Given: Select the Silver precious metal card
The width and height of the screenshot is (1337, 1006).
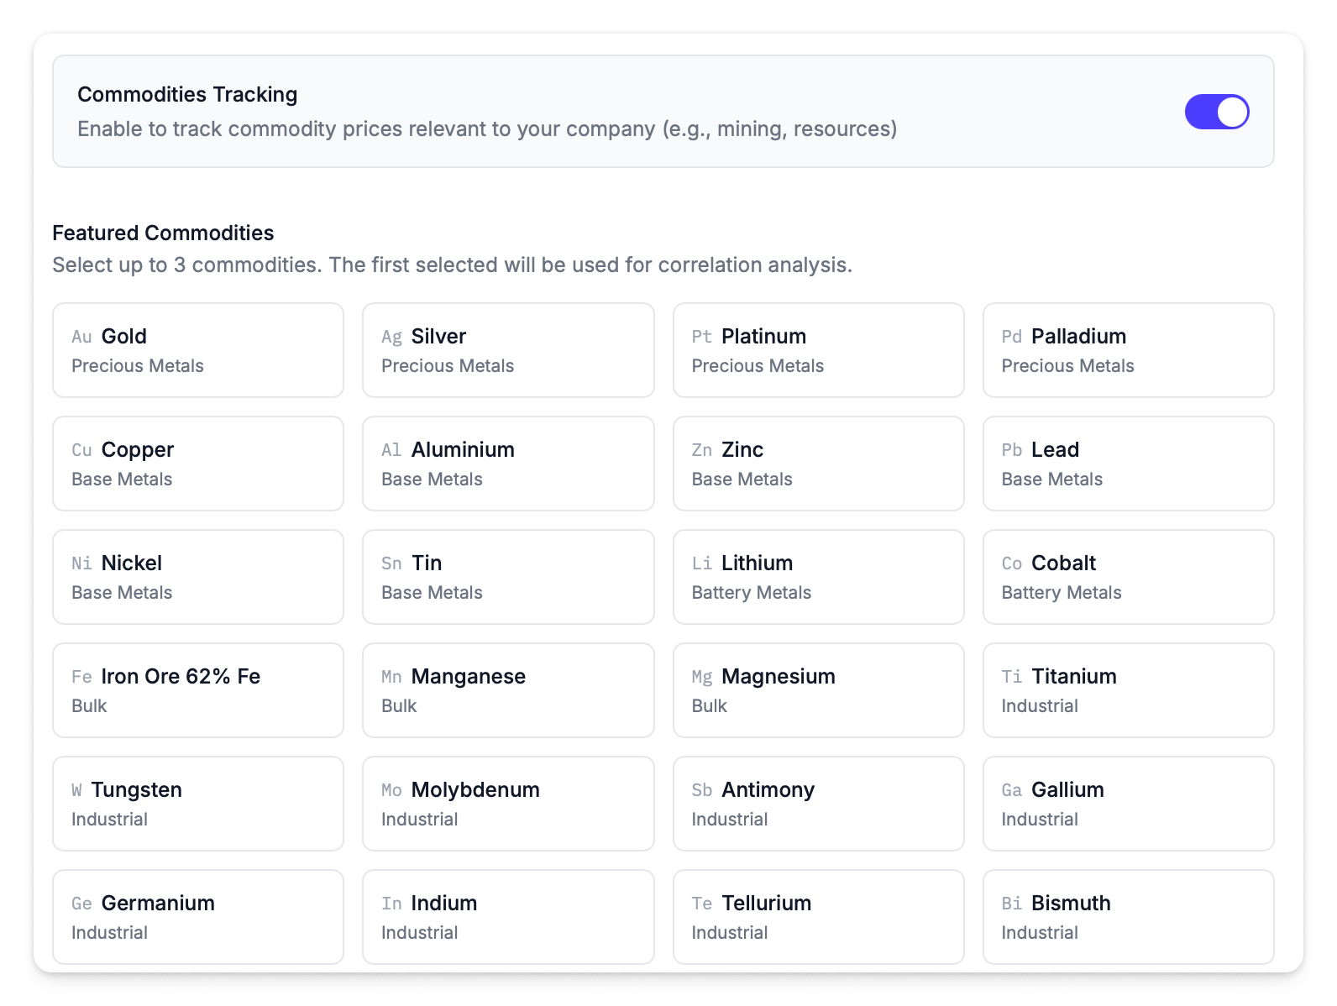Looking at the screenshot, I should tap(508, 350).
